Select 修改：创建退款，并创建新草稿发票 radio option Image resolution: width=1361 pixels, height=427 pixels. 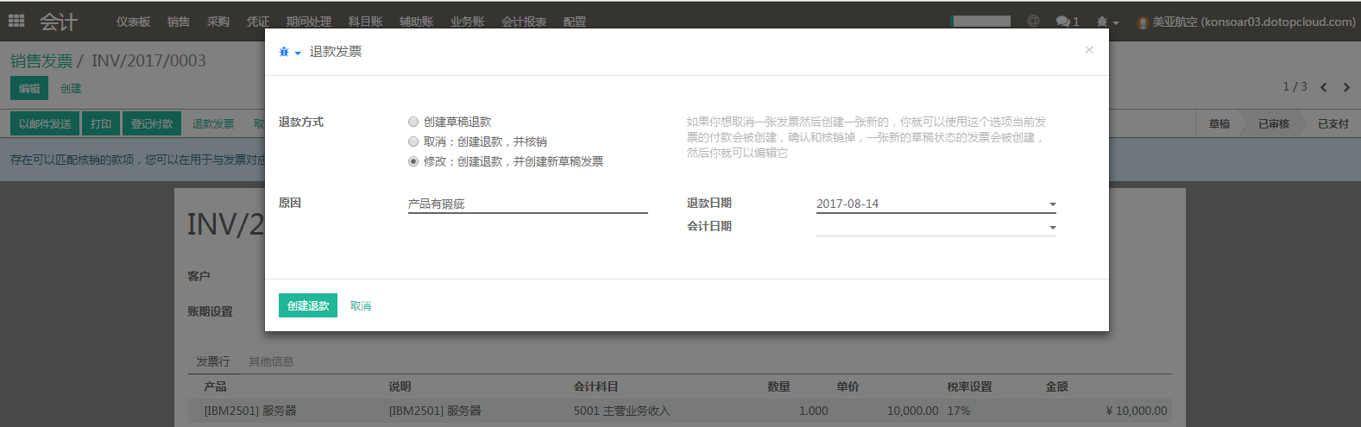click(413, 161)
